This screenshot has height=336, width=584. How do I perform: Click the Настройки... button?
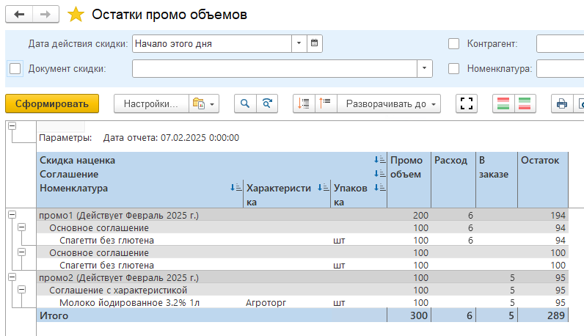(151, 104)
